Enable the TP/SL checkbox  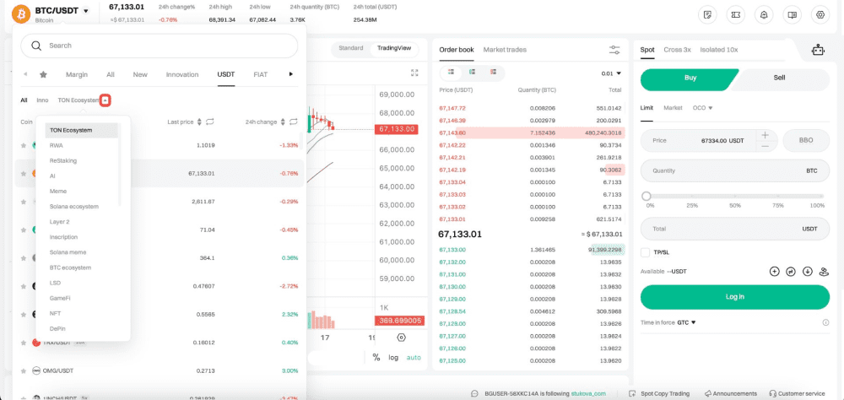click(646, 252)
